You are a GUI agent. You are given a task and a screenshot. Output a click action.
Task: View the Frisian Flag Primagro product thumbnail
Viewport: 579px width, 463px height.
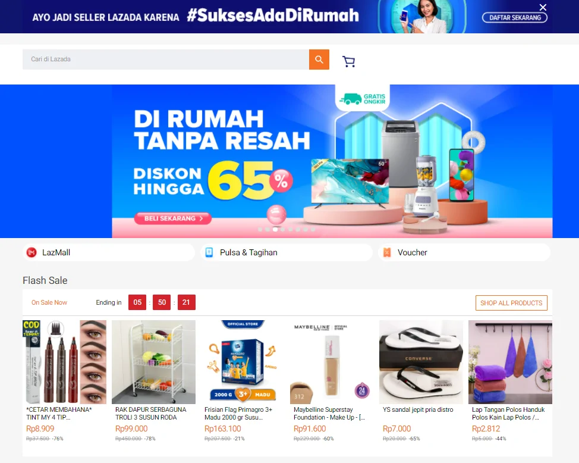[243, 362]
